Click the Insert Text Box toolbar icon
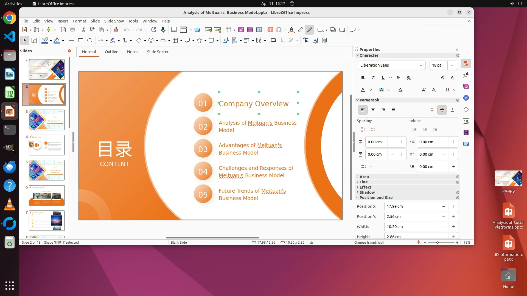This screenshot has width=527, height=296. [270, 30]
